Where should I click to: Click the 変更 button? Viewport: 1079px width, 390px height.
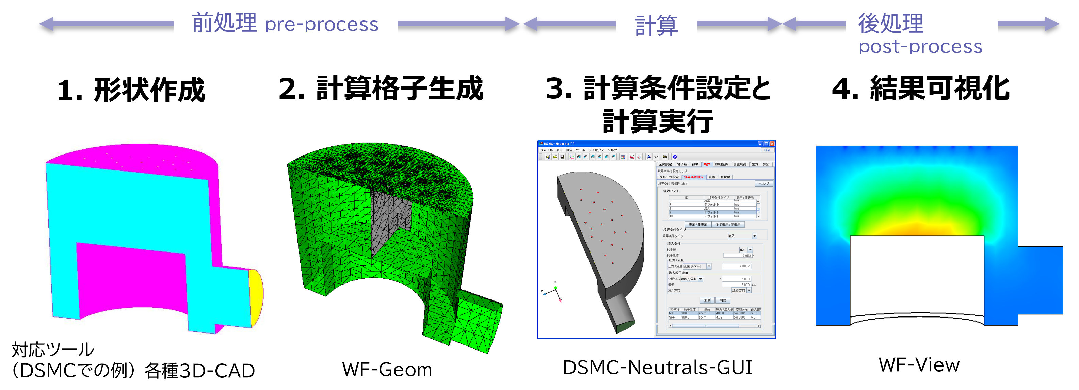707,300
